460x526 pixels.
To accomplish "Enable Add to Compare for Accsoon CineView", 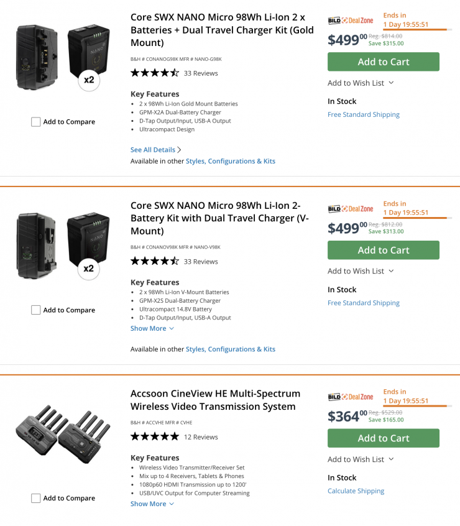I will coord(36,498).
